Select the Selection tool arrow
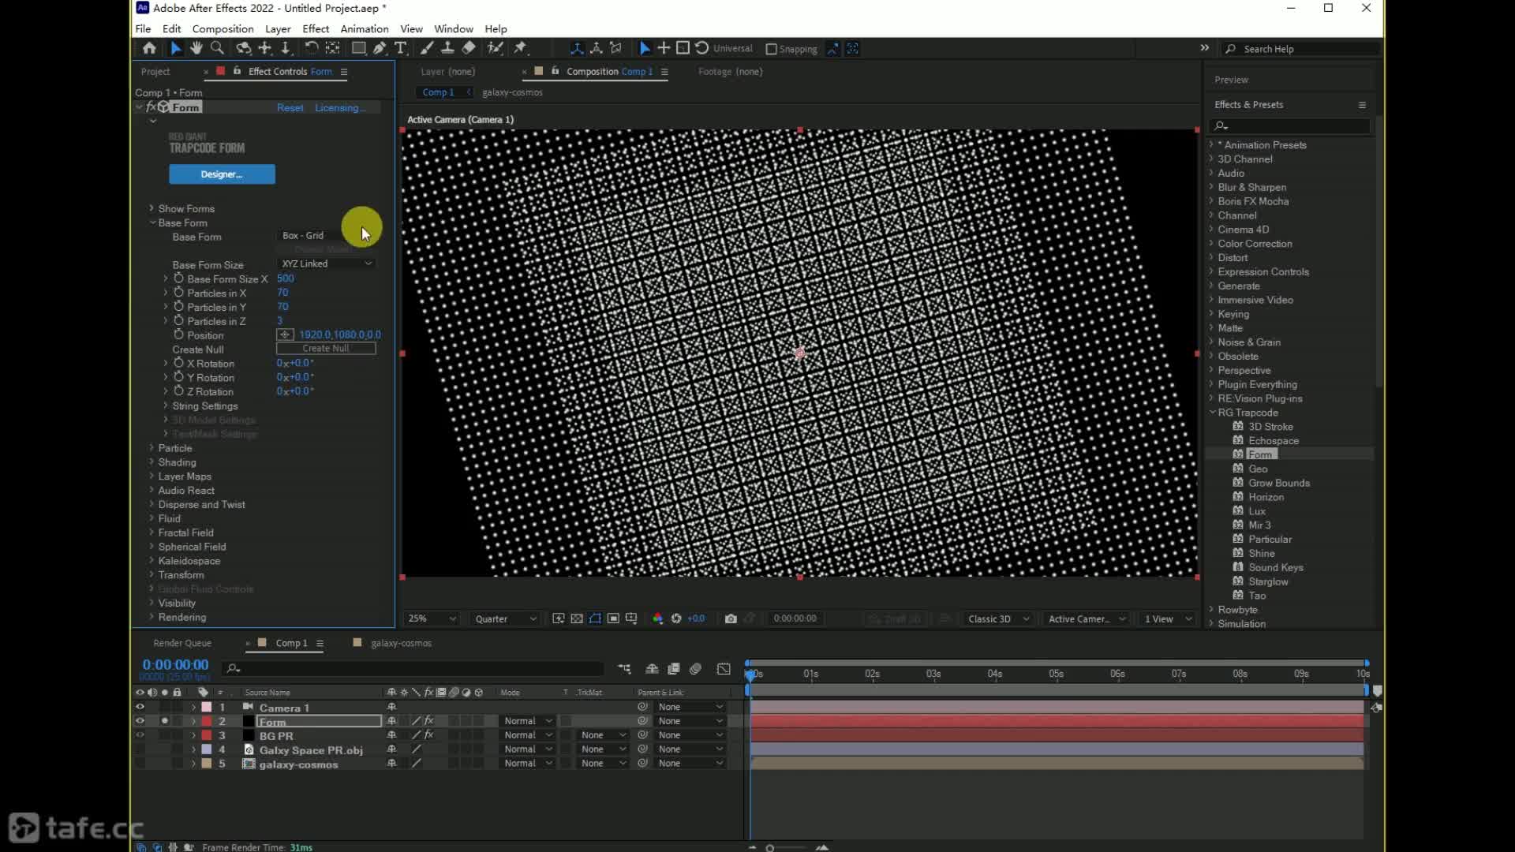Screen dimensions: 1515x852 [175, 48]
